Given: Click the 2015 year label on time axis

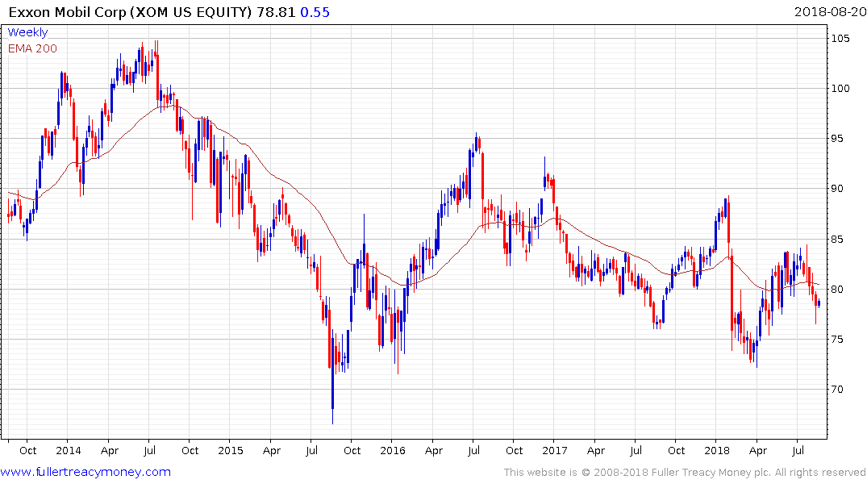Looking at the screenshot, I should [231, 450].
